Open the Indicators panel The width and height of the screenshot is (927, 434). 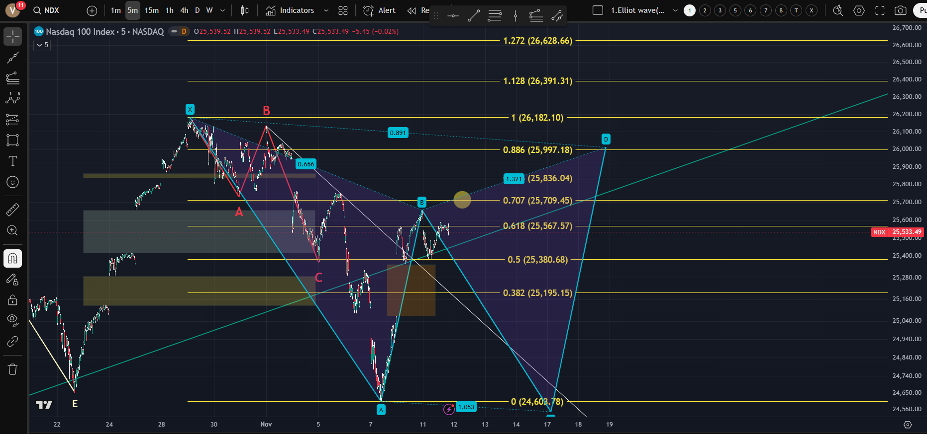click(x=290, y=10)
